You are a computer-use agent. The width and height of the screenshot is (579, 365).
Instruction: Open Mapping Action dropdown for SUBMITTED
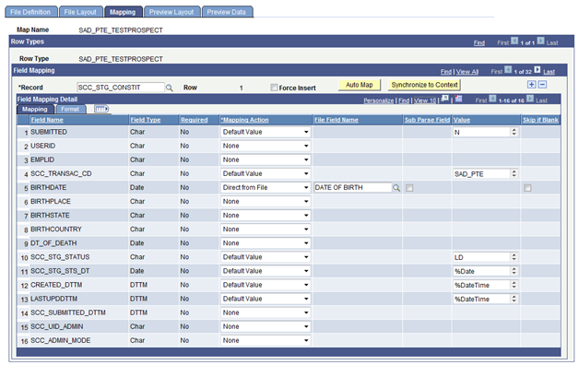(x=266, y=132)
